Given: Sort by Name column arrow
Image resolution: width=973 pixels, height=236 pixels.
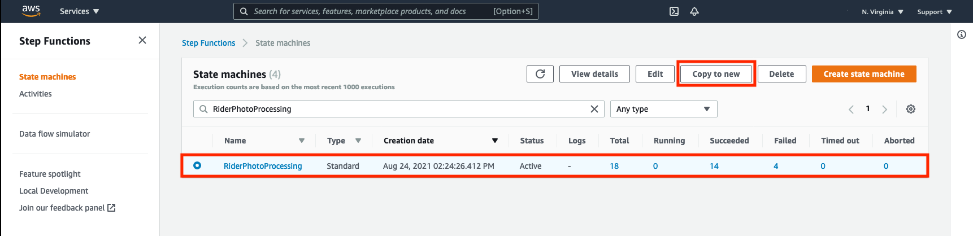Looking at the screenshot, I should (302, 141).
